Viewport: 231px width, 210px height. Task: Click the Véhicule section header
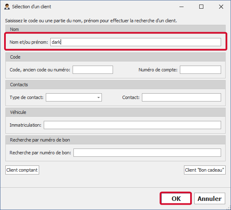(115, 112)
